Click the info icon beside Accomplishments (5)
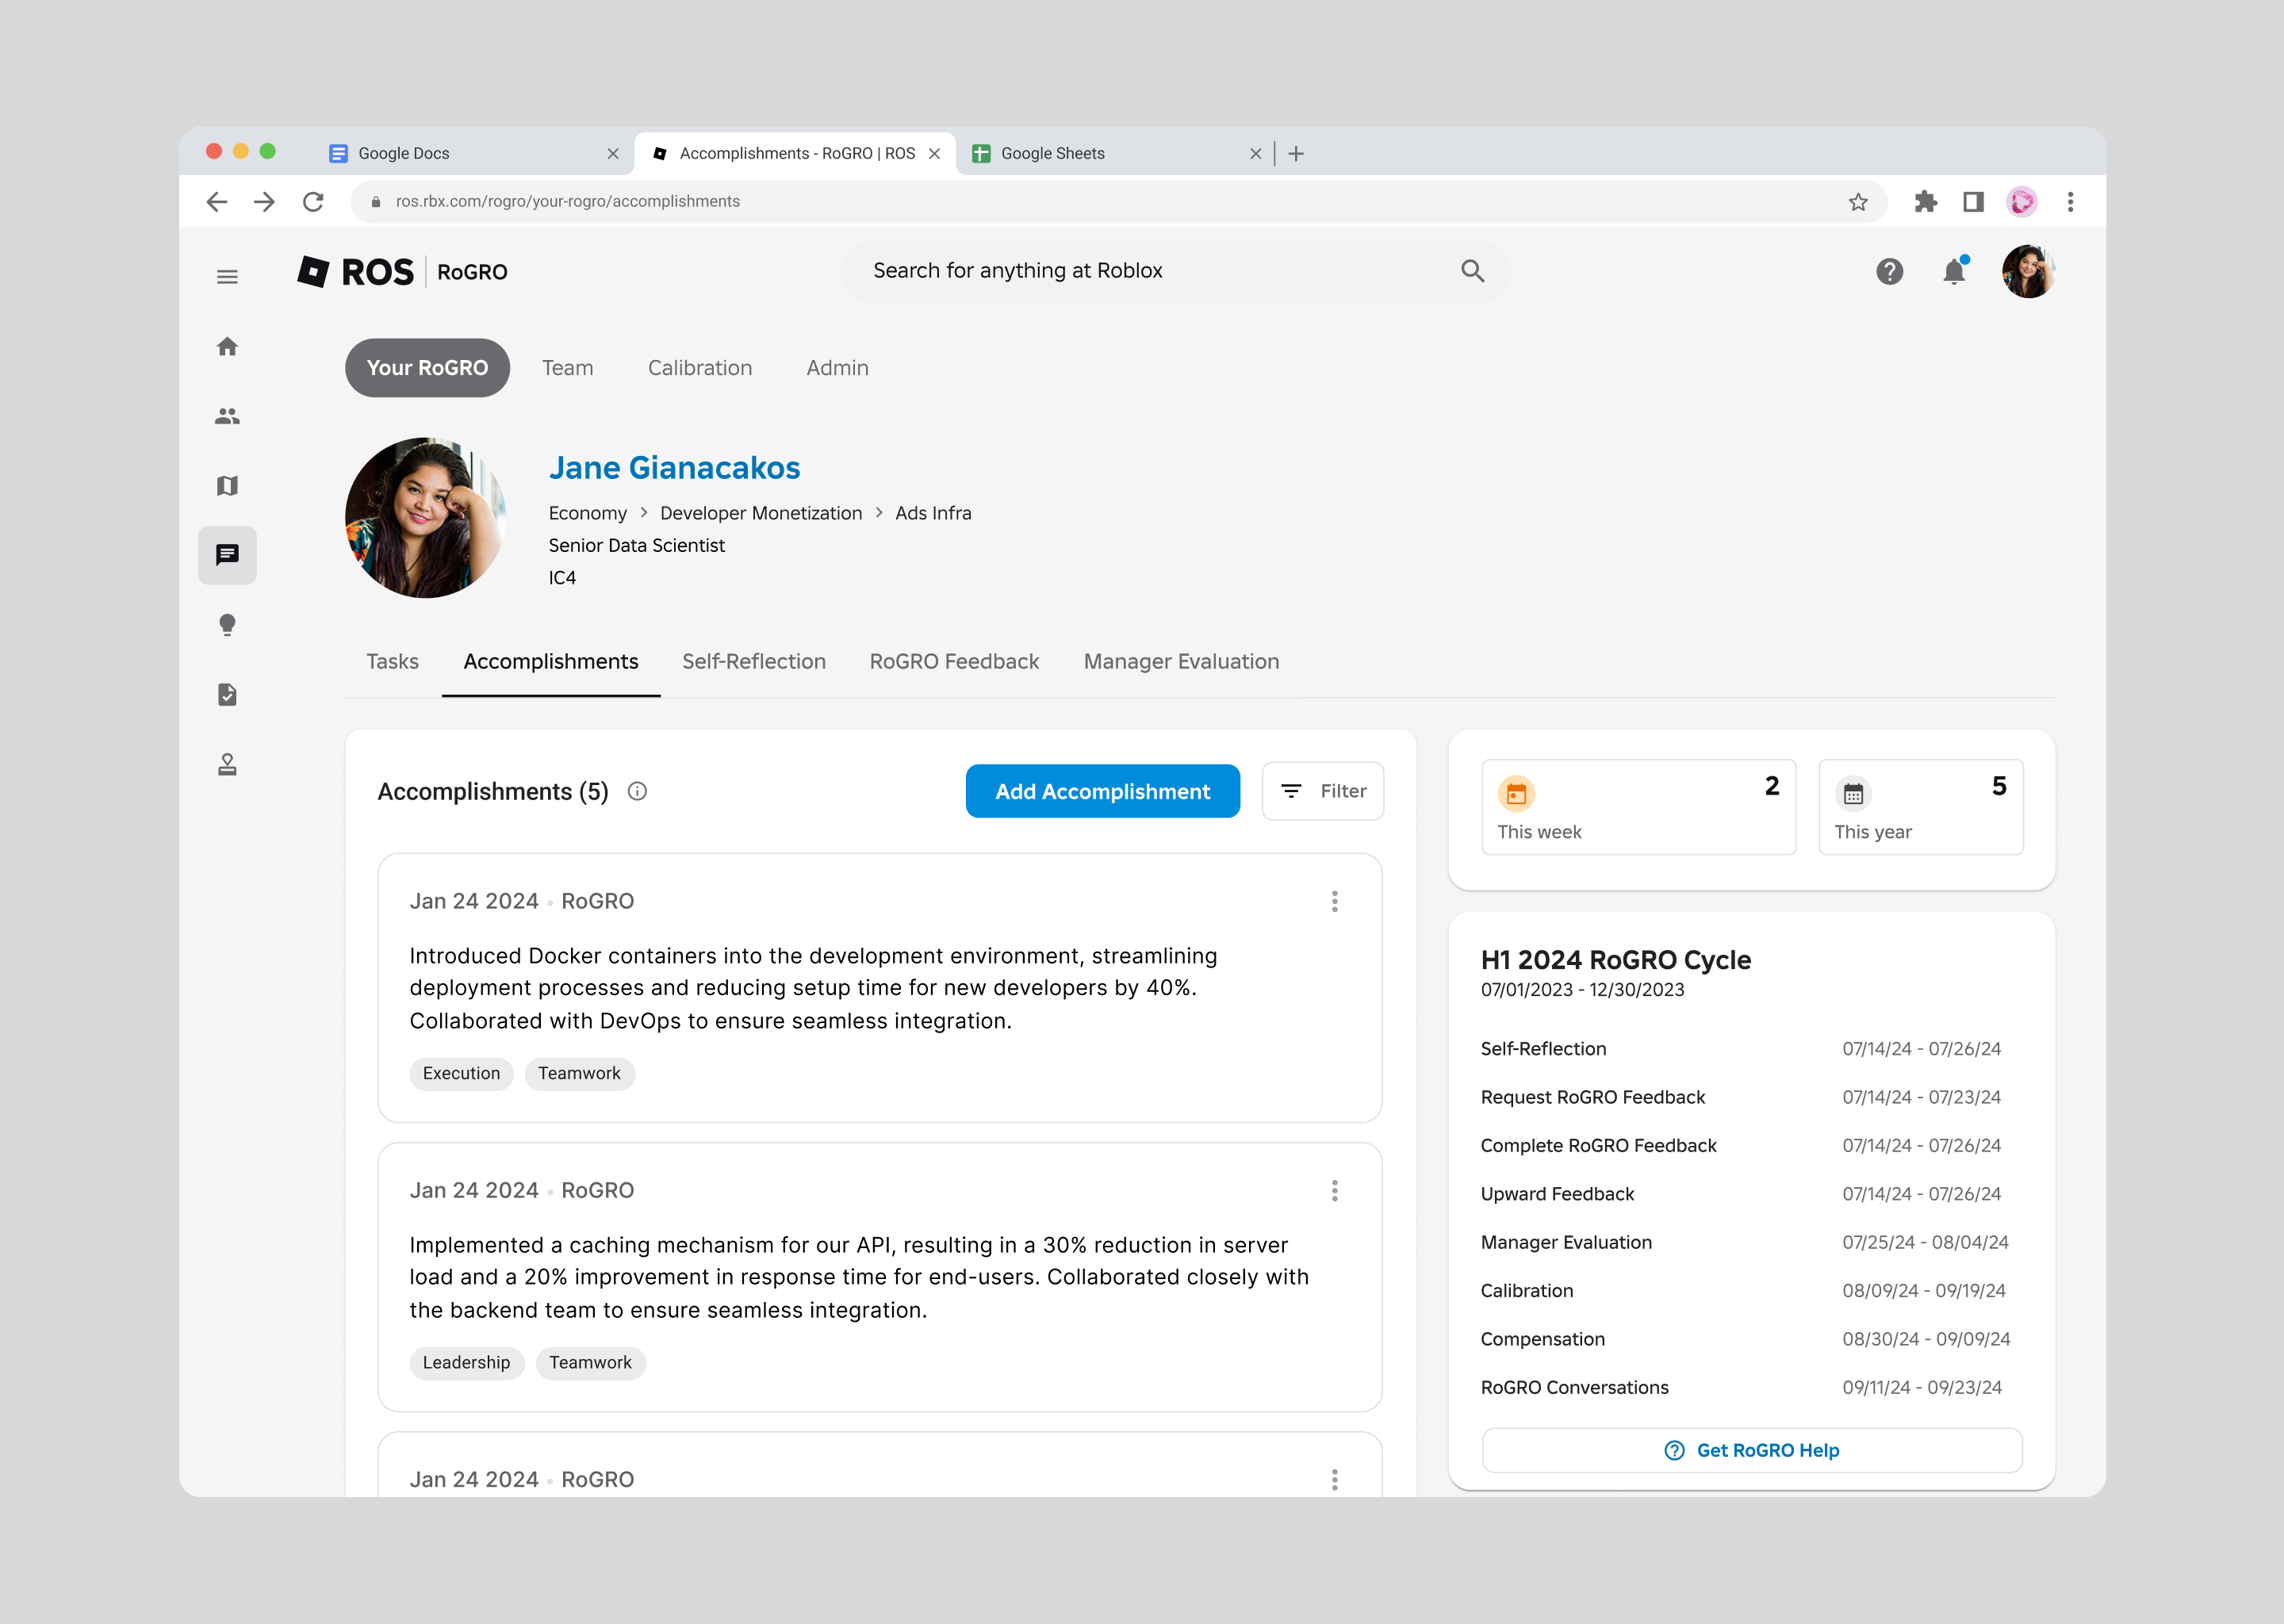The image size is (2284, 1624). tap(637, 792)
